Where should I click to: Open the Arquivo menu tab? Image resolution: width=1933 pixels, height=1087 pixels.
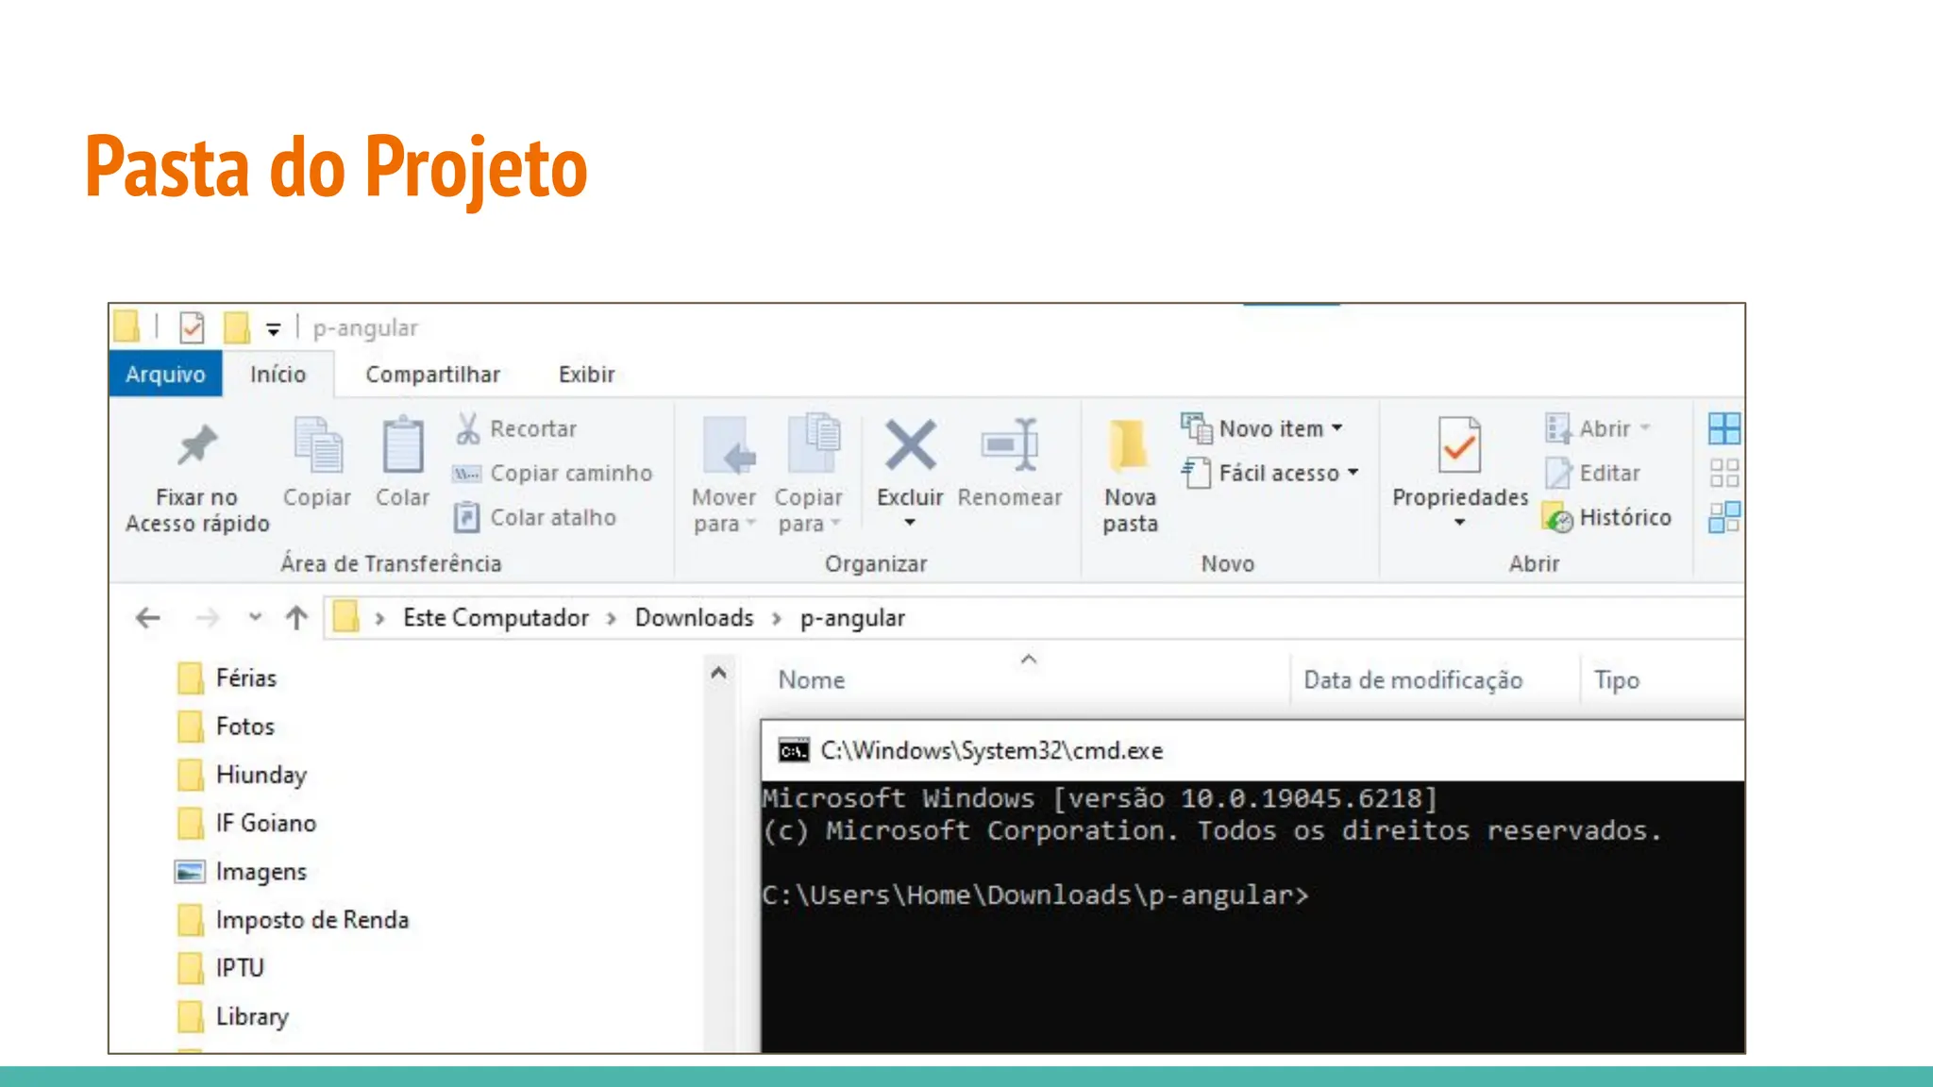pos(165,375)
